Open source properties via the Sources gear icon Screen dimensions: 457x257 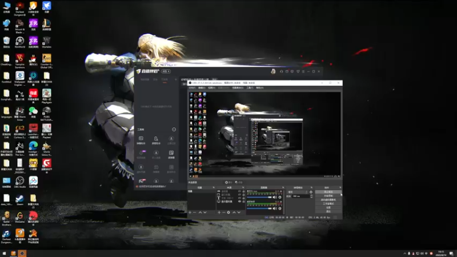click(228, 212)
